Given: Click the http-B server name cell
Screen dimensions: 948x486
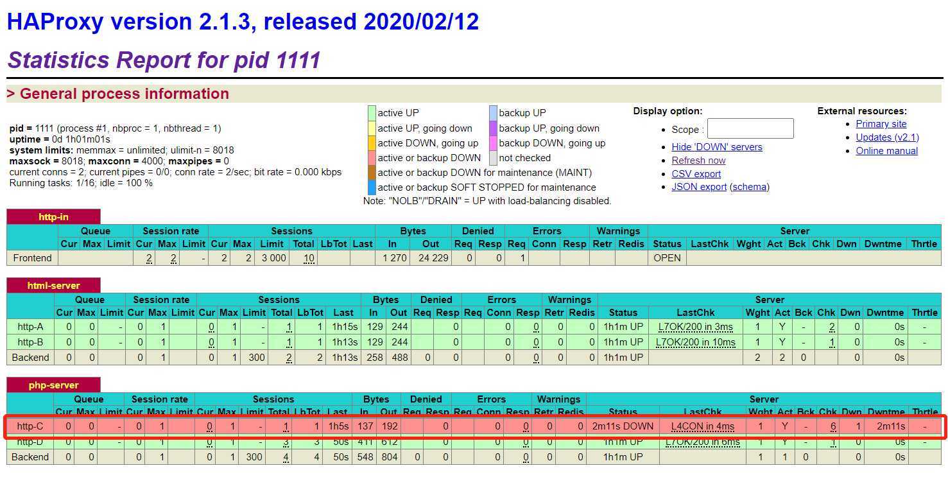Looking at the screenshot, I should coord(30,342).
